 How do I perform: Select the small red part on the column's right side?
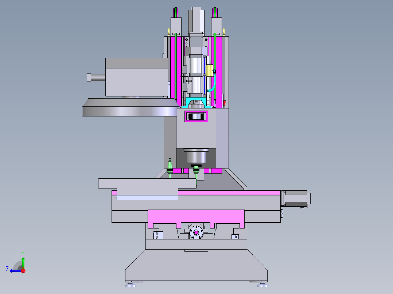click(x=225, y=102)
